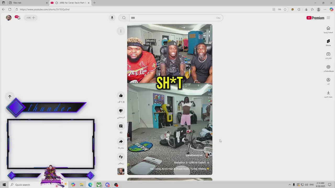The image size is (335, 188).
Task: Click the Short's title text at the bottom
Action: [x=180, y=169]
